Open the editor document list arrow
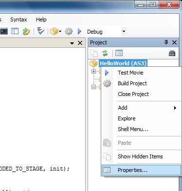 click(72, 43)
